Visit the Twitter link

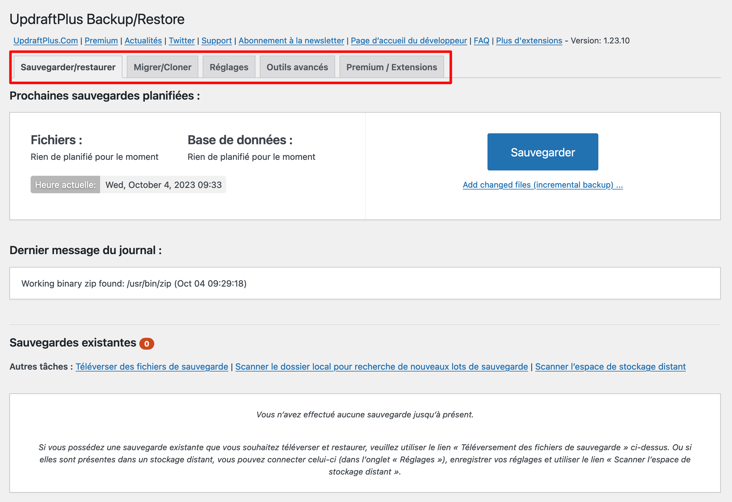[x=181, y=41]
